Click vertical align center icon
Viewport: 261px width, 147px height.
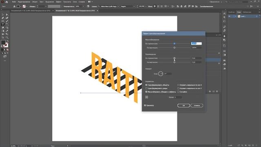(193, 7)
